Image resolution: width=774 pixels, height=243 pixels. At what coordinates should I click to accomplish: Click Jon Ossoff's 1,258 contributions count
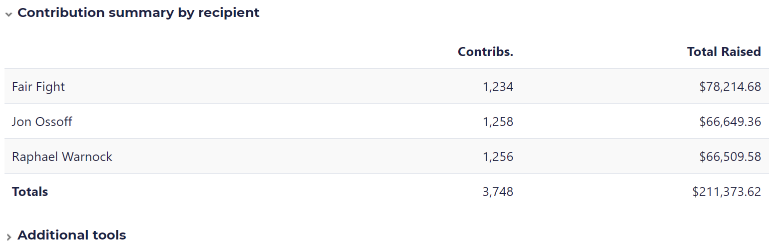498,121
